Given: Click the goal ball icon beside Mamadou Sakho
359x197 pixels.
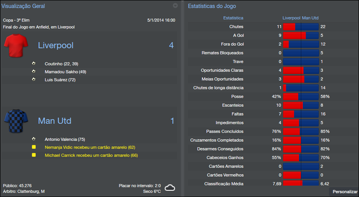Looking at the screenshot, I should pos(33,71).
